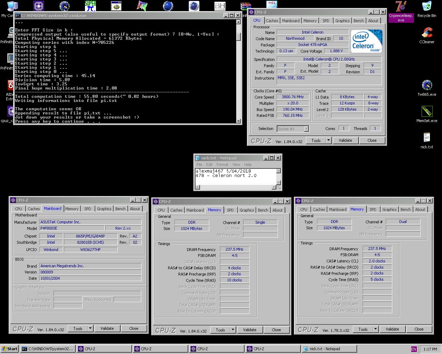Screen dimensions: 442x354
Task: Click the Core Speed 3800.76 MHz value
Action: click(x=293, y=97)
